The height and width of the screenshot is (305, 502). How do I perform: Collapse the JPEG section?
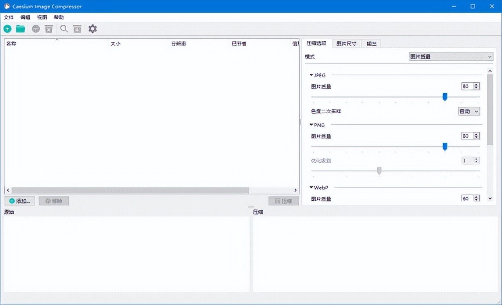(311, 75)
